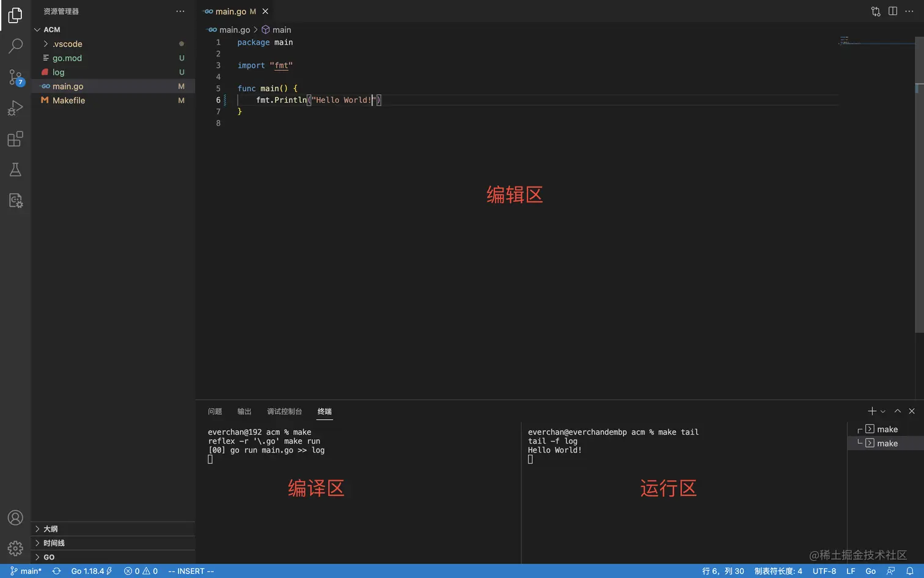Image resolution: width=924 pixels, height=578 pixels.
Task: Switch to the 调试控制台 panel tab
Action: tap(284, 411)
